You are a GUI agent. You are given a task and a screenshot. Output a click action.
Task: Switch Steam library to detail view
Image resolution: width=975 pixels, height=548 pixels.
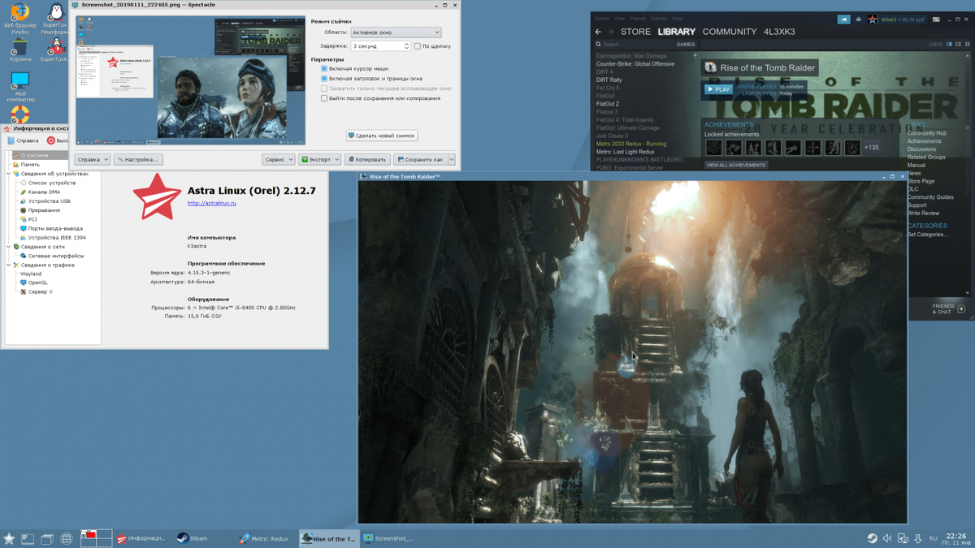pyautogui.click(x=949, y=45)
